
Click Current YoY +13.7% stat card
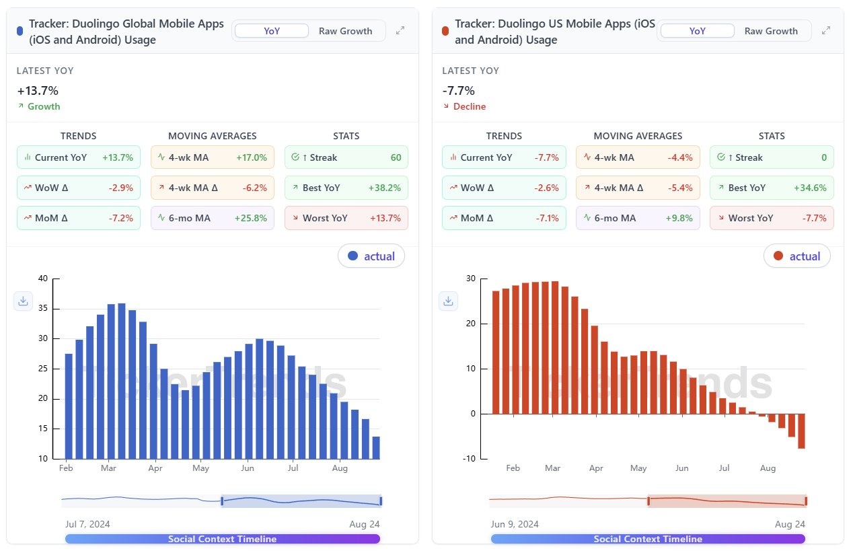pos(79,157)
